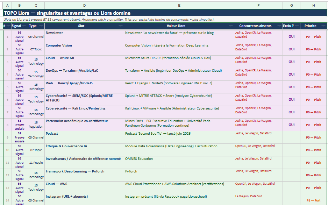This screenshot has width=328, height=205.
Task: Open filter icon in the Slot header
Action: 121,26
